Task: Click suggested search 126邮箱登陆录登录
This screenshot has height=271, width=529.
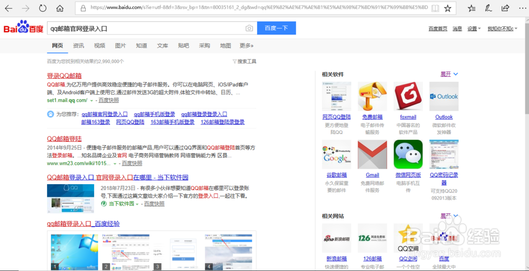Action: [222, 122]
